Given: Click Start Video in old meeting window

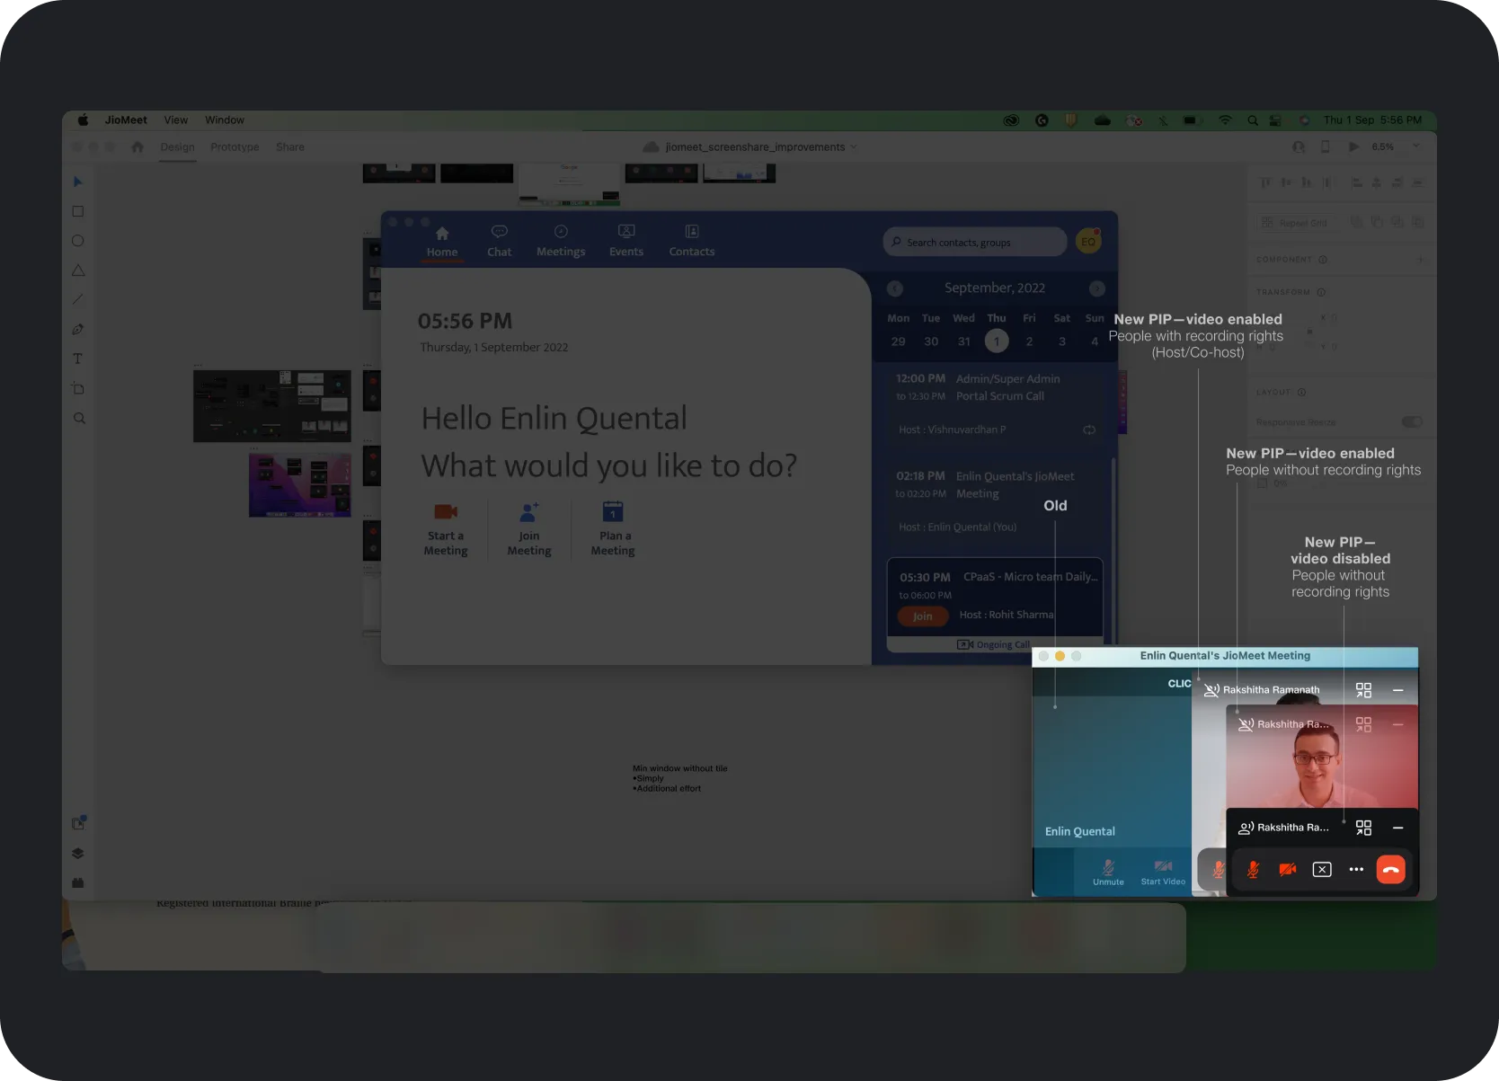Looking at the screenshot, I should point(1163,872).
